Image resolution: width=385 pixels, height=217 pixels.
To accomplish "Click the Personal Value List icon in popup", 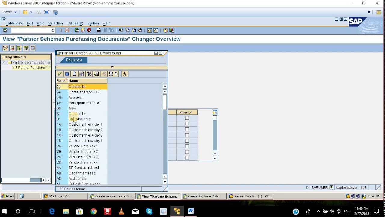I will pos(125,74).
